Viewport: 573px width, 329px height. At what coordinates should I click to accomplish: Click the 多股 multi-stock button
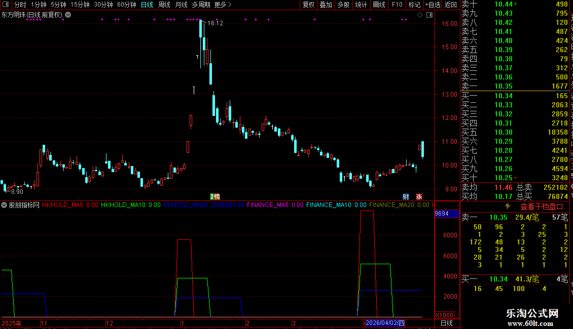click(343, 5)
